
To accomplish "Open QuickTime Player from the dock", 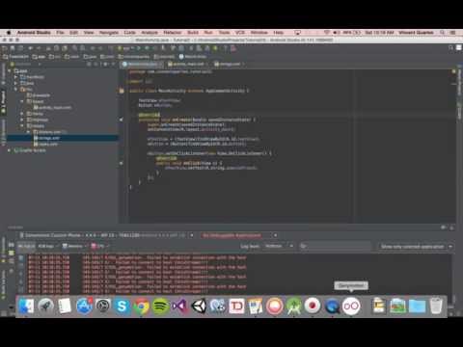I will (332, 306).
